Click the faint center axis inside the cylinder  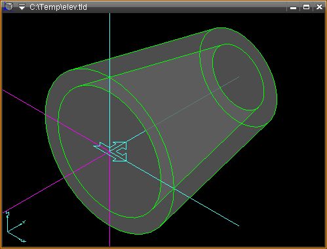coord(192,103)
